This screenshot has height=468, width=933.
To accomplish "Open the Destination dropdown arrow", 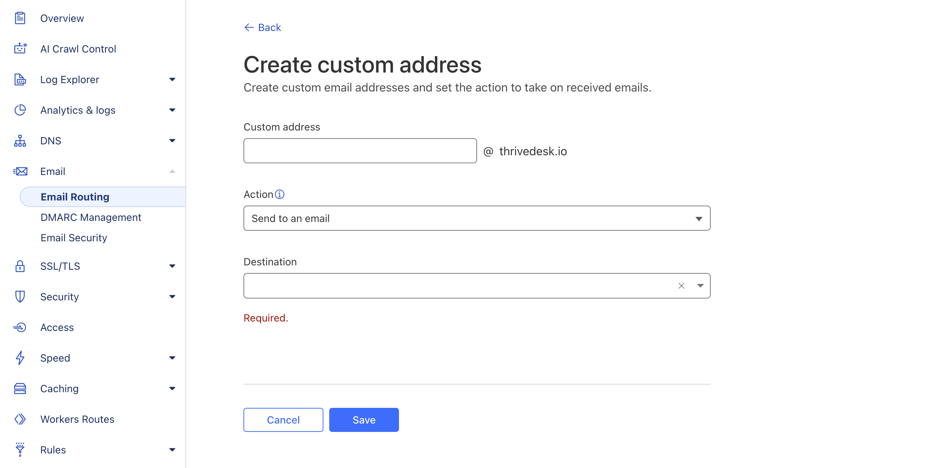I will [x=700, y=286].
